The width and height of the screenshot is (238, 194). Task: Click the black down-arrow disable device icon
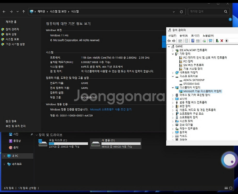click(x=227, y=41)
